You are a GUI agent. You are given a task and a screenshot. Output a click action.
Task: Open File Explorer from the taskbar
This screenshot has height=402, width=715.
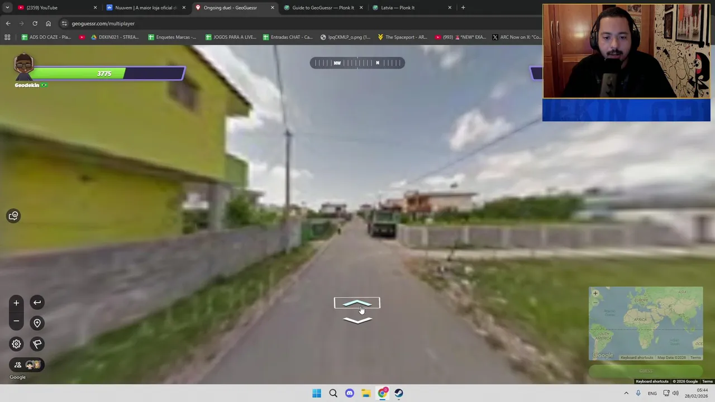(366, 393)
